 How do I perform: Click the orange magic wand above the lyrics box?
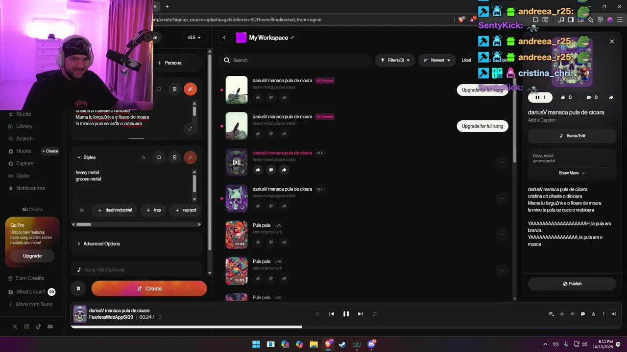tap(190, 89)
